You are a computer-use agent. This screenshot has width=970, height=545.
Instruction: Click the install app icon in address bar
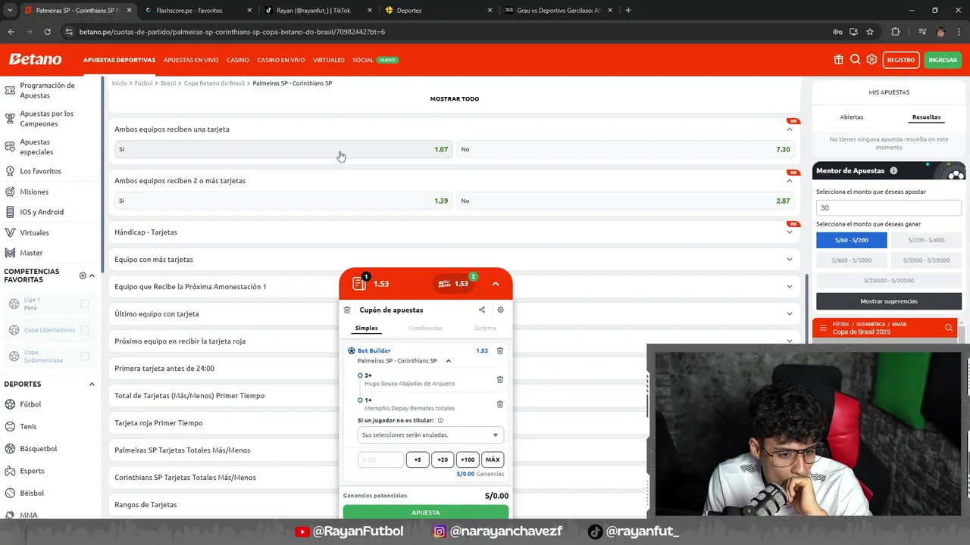click(853, 32)
